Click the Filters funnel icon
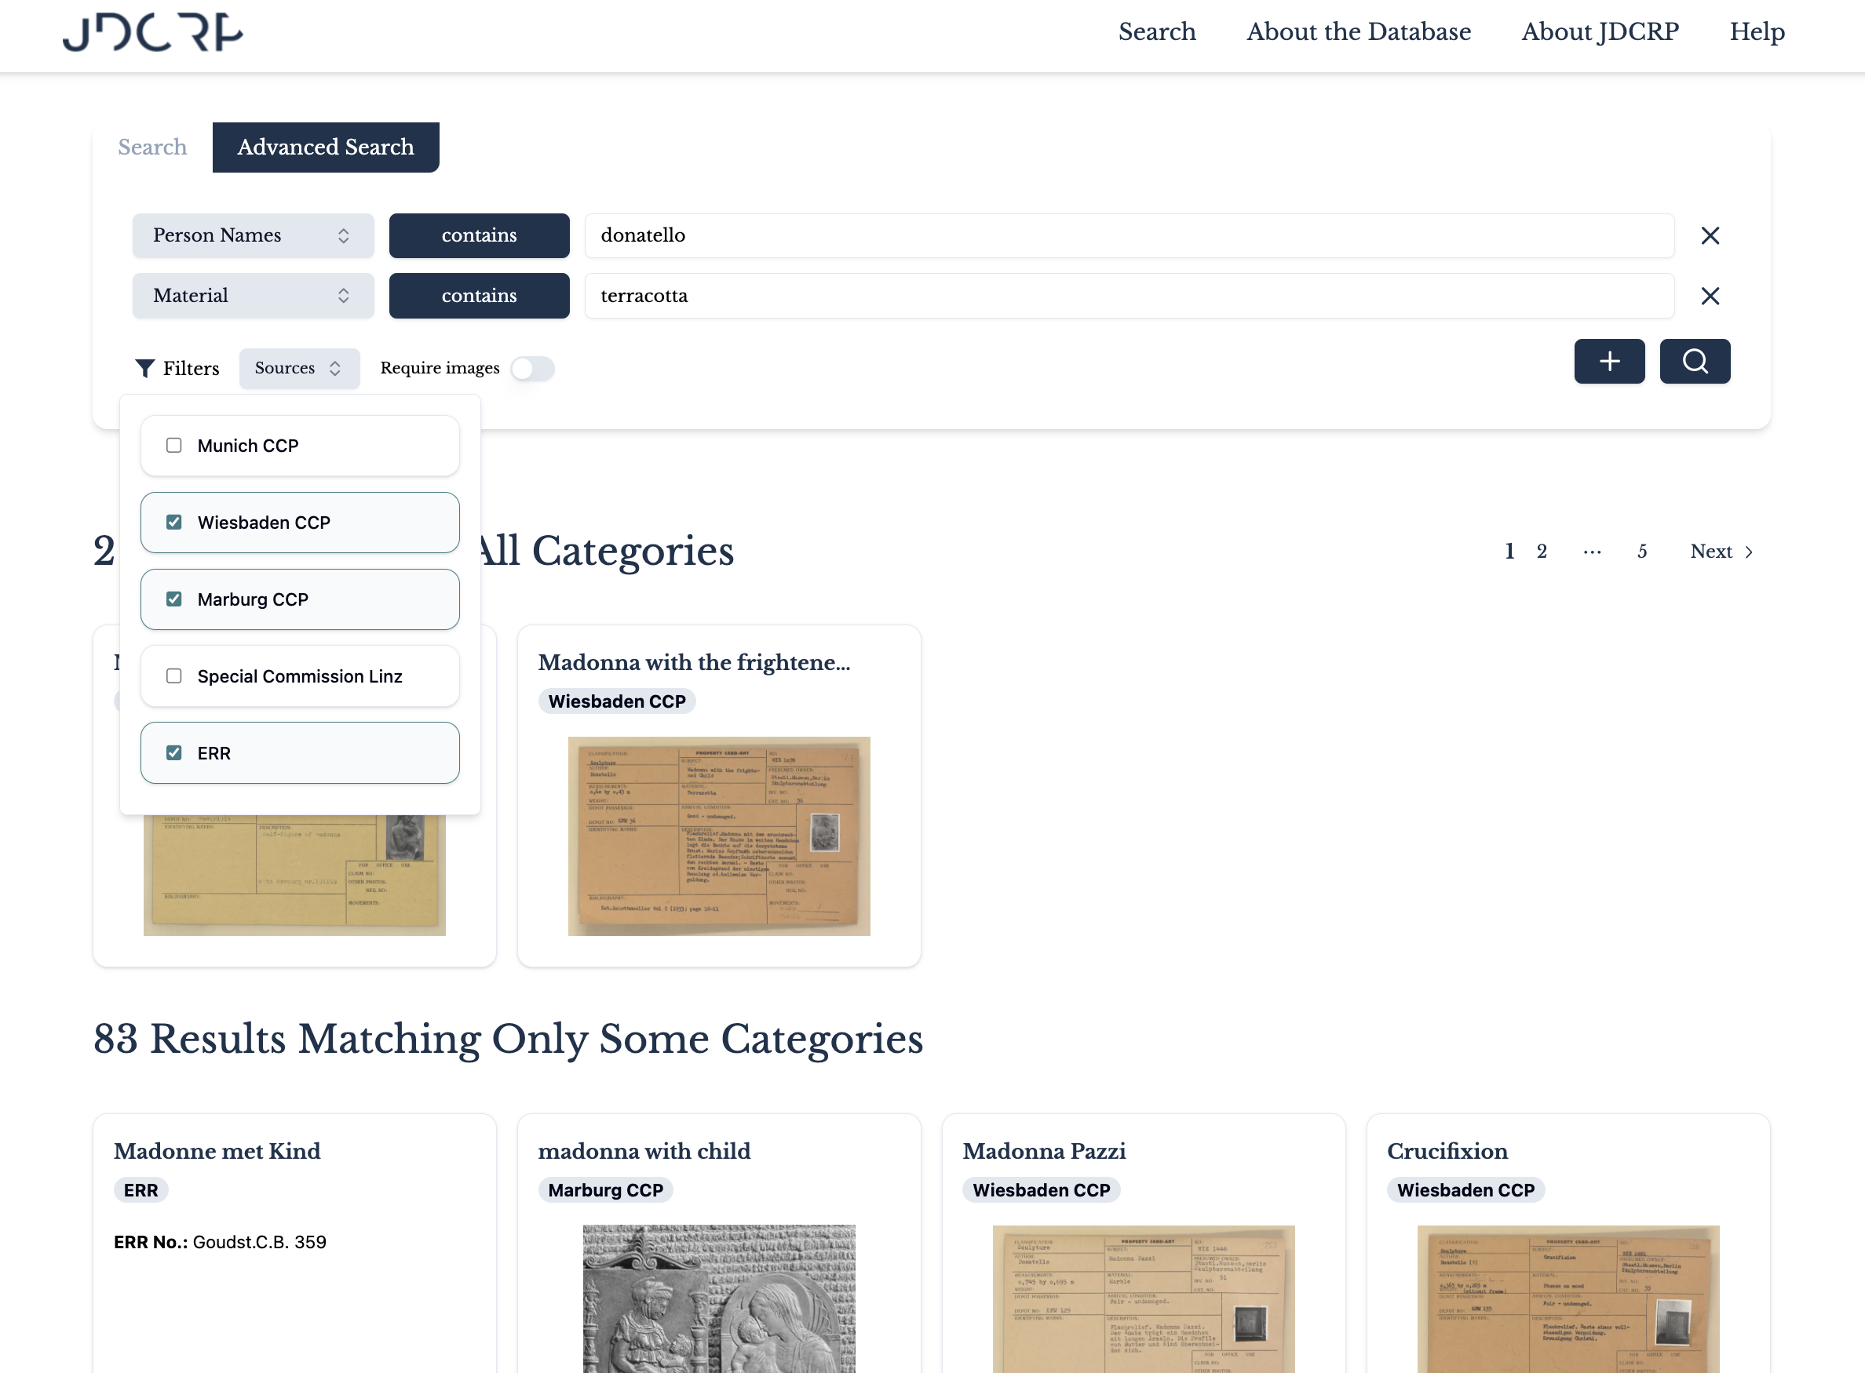The image size is (1865, 1373). coord(144,368)
